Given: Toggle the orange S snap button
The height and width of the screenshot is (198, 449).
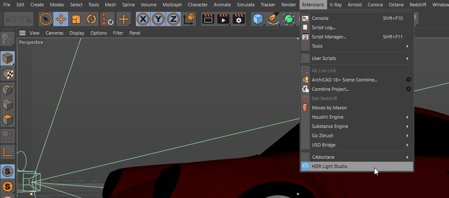Looking at the screenshot, I should [8, 187].
